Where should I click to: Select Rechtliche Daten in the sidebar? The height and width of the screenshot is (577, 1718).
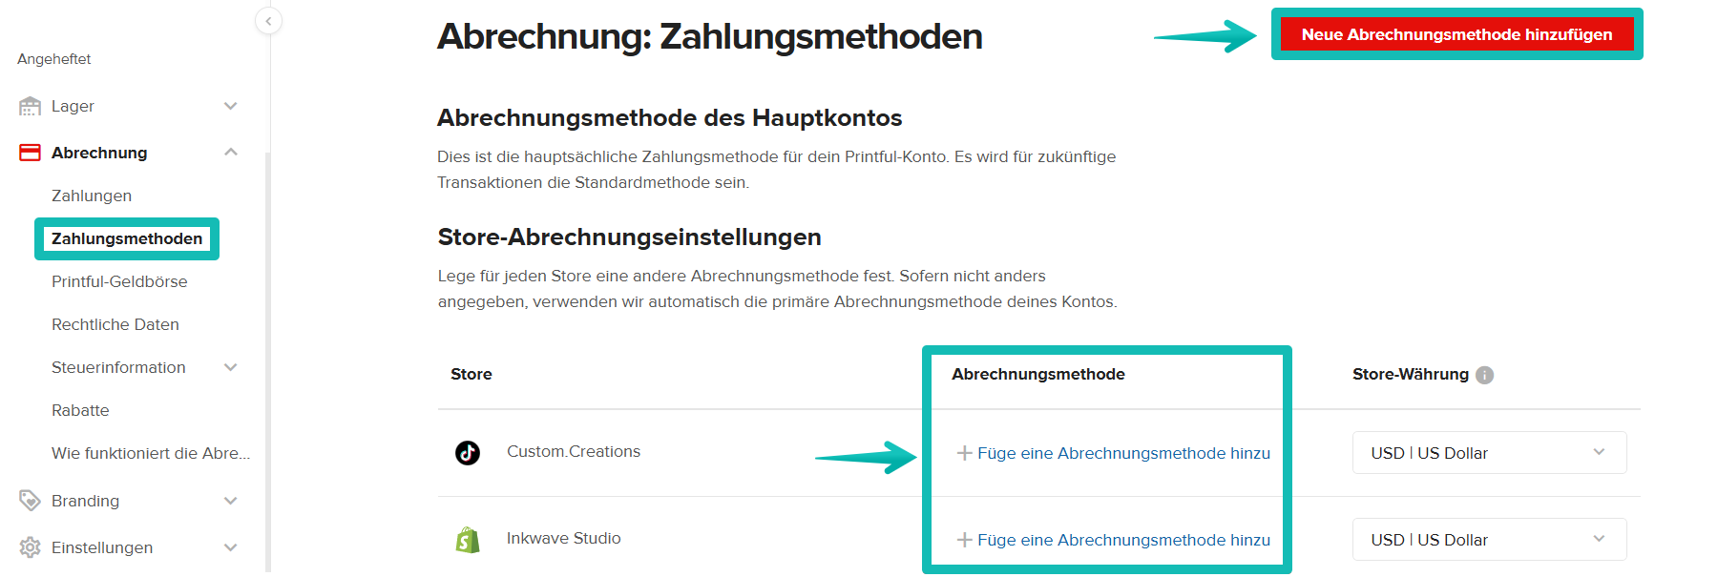(x=115, y=324)
